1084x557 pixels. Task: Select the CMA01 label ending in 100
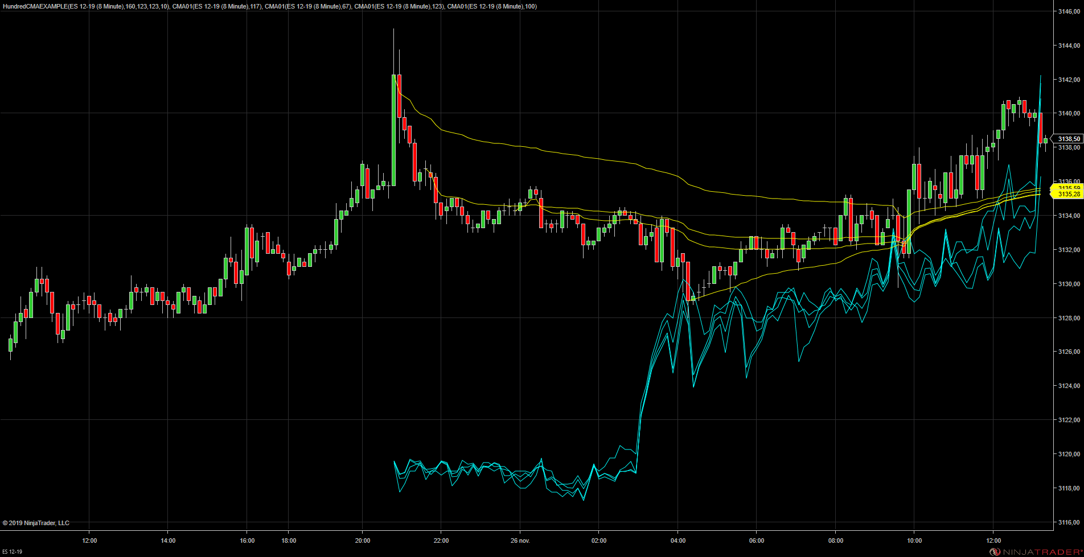[492, 6]
